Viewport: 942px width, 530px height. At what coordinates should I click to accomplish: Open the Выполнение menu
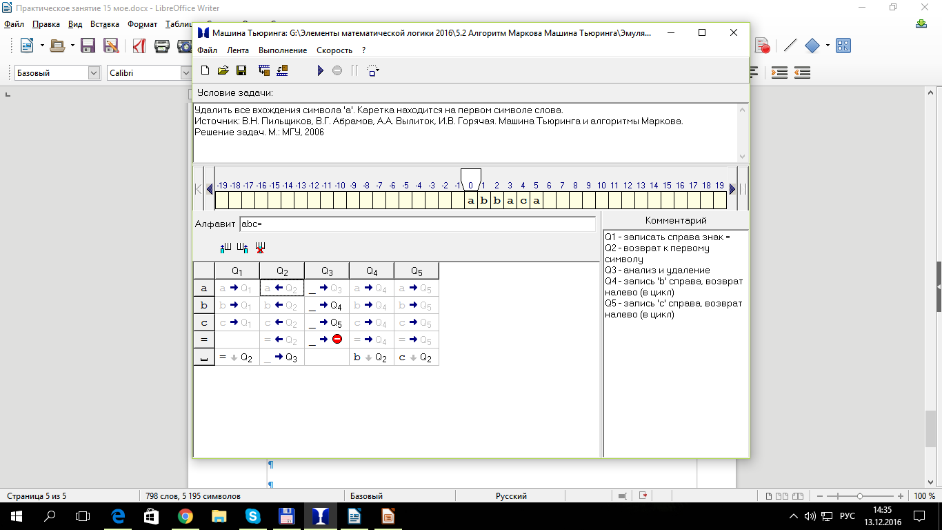tap(283, 50)
